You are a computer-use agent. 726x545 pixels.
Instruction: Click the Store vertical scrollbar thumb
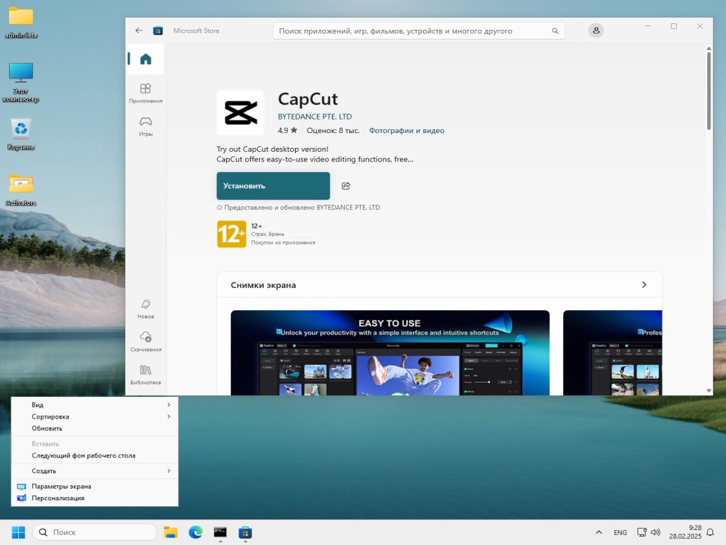pyautogui.click(x=708, y=91)
